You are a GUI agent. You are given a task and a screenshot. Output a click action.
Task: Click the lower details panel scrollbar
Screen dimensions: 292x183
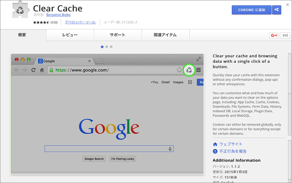click(x=289, y=161)
